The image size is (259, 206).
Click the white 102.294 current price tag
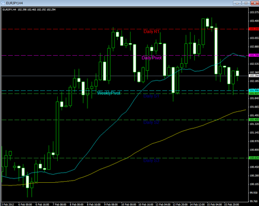tap(254, 76)
